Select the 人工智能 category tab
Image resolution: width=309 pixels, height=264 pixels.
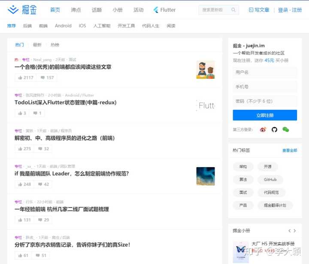click(102, 26)
